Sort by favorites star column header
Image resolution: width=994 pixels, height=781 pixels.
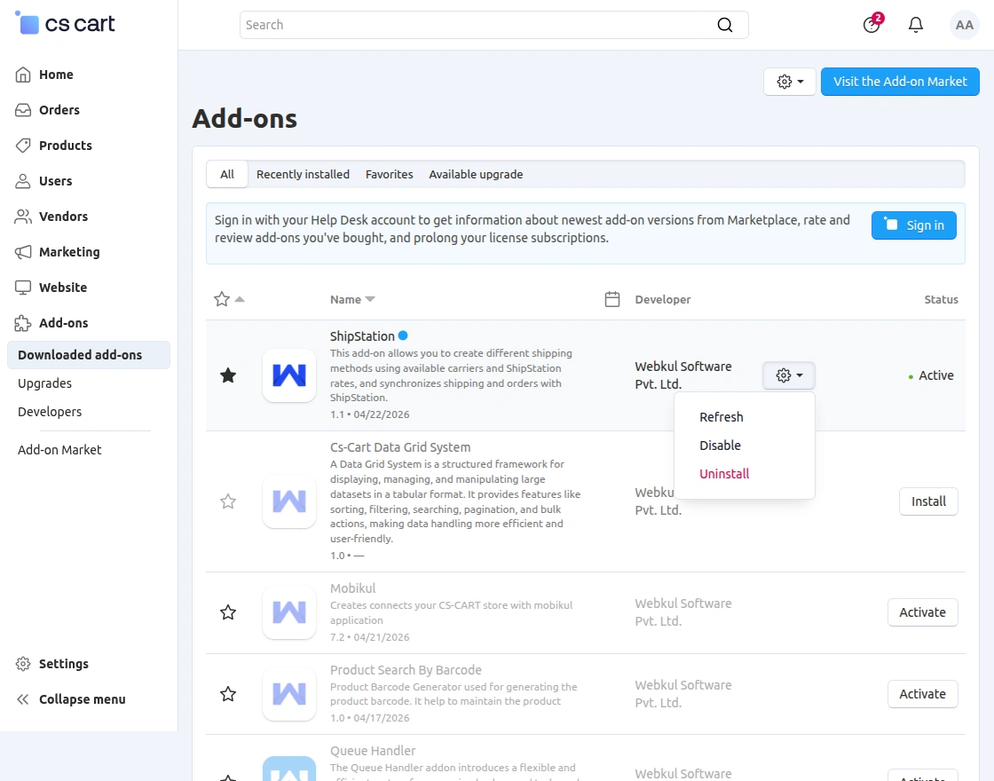click(x=229, y=299)
